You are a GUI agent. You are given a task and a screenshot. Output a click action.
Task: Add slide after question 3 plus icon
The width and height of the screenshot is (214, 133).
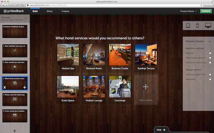coord(25,87)
